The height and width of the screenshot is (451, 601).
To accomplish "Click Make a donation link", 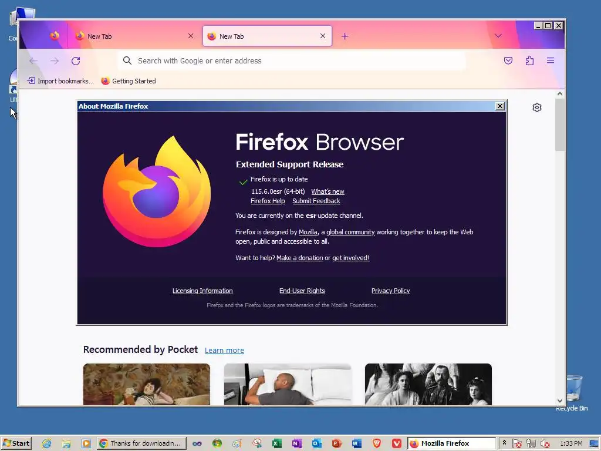I will pyautogui.click(x=300, y=258).
